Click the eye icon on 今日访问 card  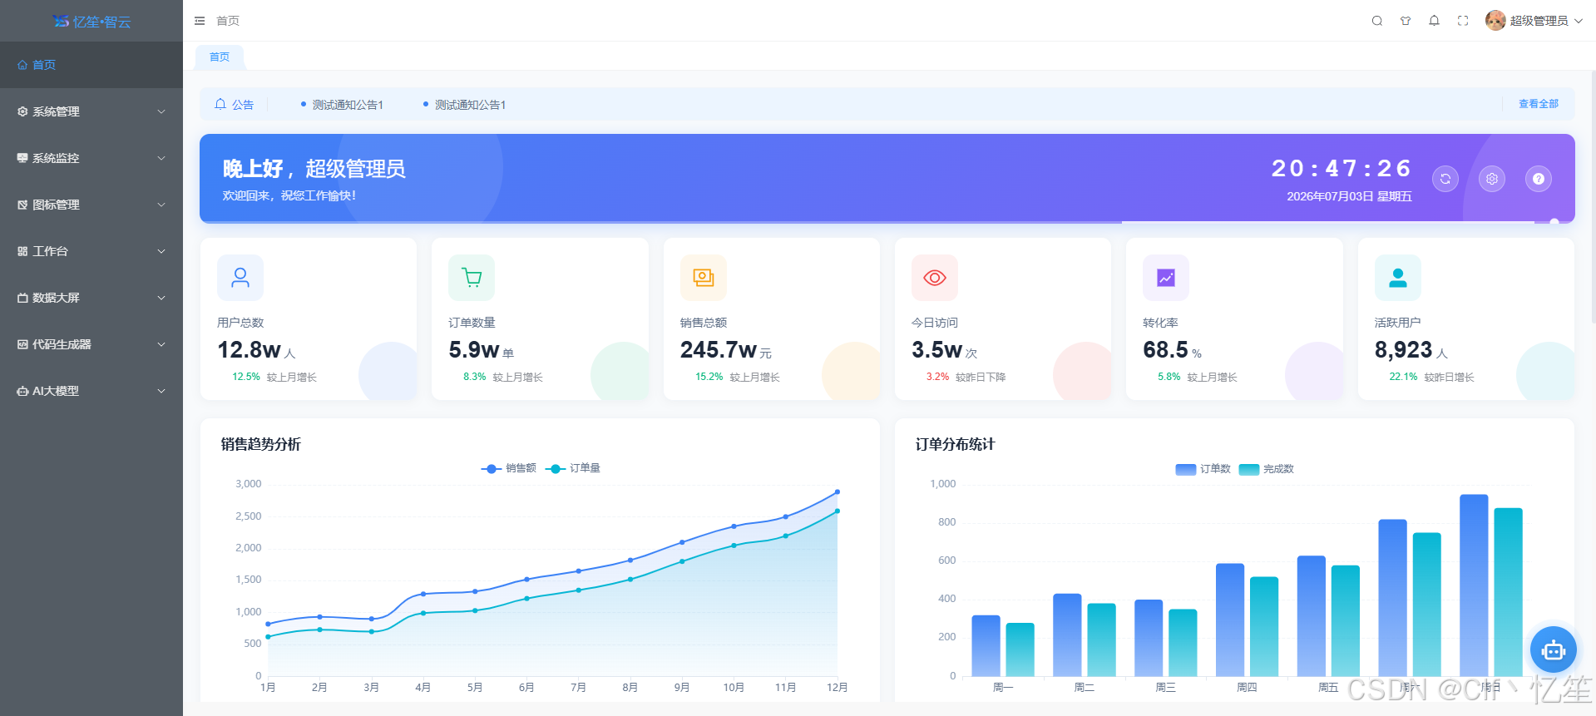point(935,278)
